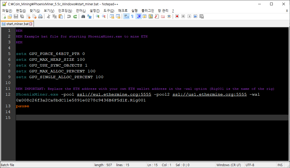Open the 보기(V) menu
290x168 pixels.
(49, 11)
